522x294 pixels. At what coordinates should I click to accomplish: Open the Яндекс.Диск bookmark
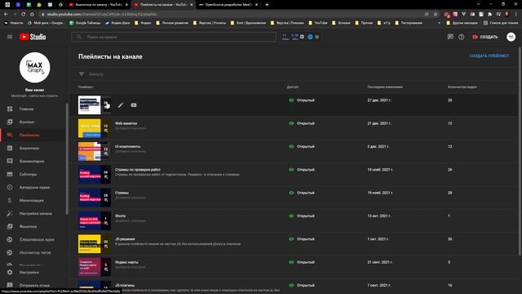tap(117, 23)
